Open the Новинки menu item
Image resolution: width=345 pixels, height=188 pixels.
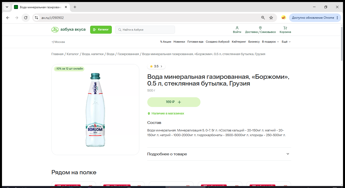coord(179,42)
